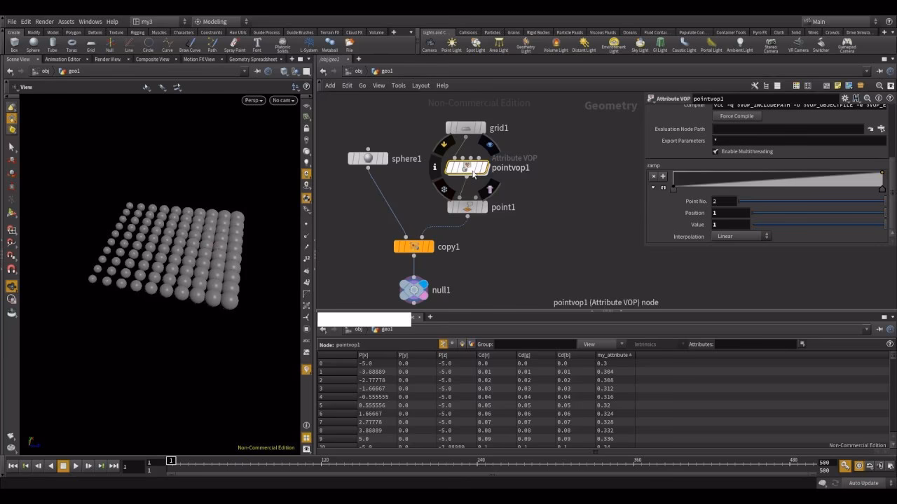Toggle the pointvop1 node lock flag

point(444,189)
